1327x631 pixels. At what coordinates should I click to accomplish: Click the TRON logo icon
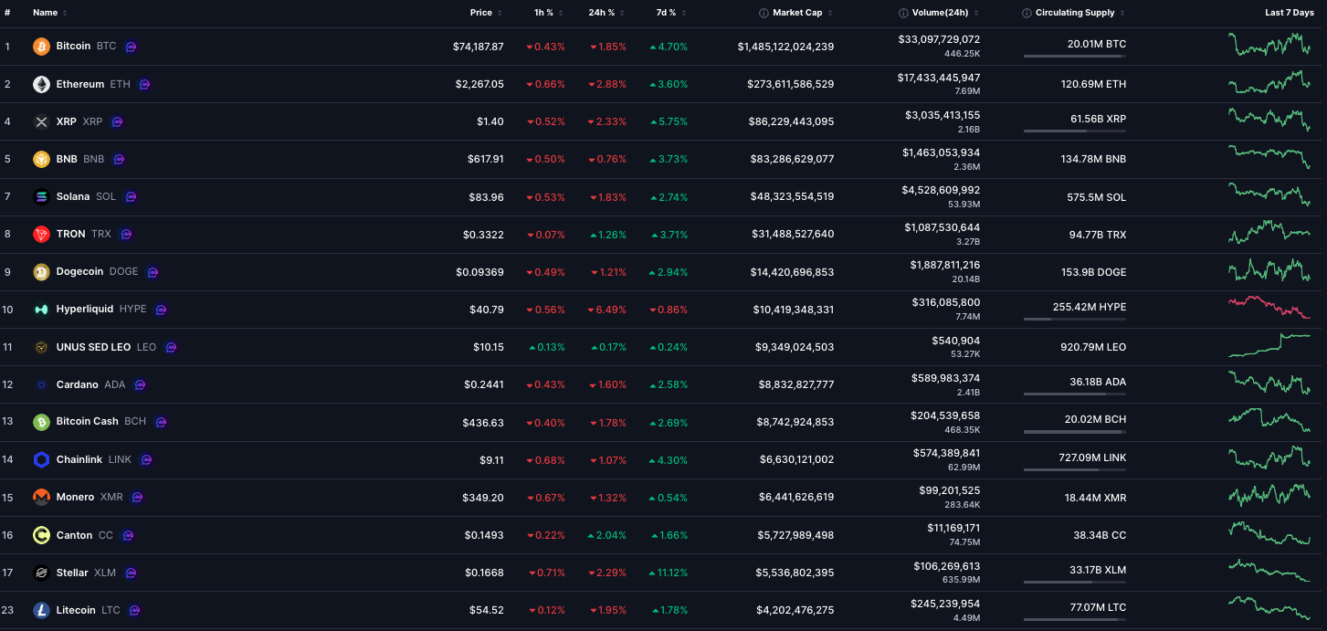[41, 235]
